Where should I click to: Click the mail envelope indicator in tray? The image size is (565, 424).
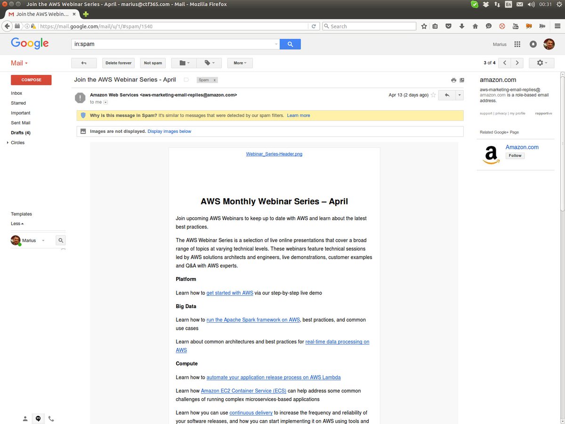[x=520, y=4]
